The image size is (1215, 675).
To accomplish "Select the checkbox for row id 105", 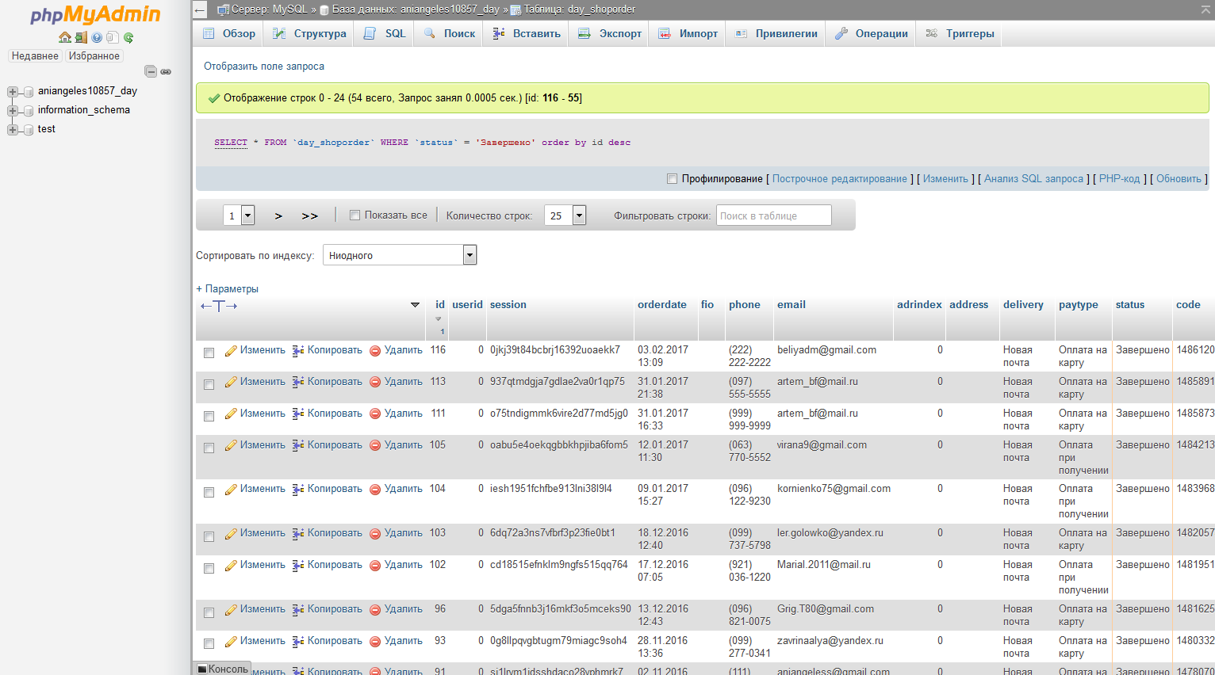I will click(x=209, y=448).
